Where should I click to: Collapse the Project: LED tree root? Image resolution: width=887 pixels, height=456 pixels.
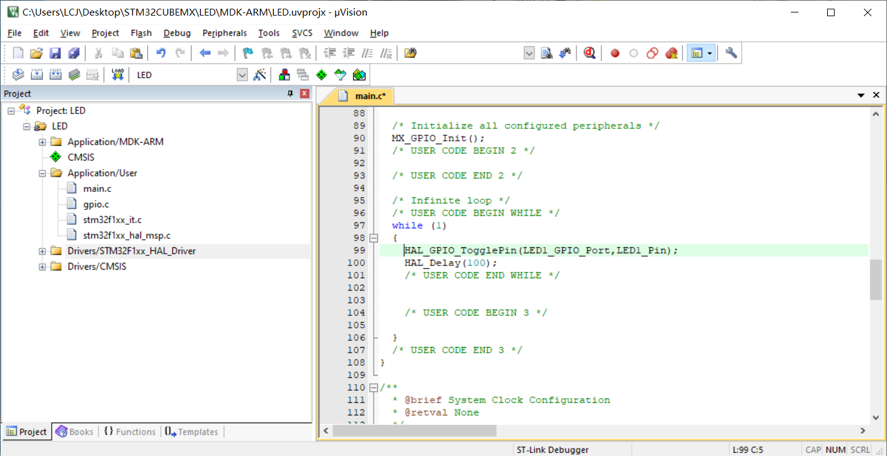[11, 111]
